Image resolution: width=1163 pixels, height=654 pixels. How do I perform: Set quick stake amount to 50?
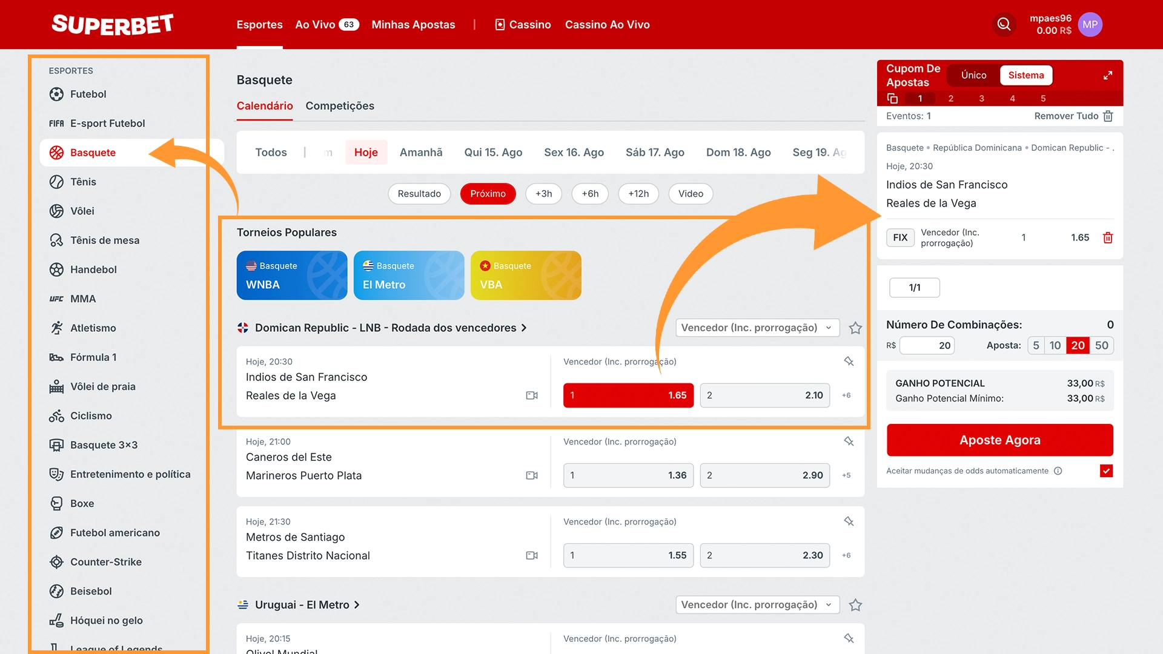(x=1101, y=345)
